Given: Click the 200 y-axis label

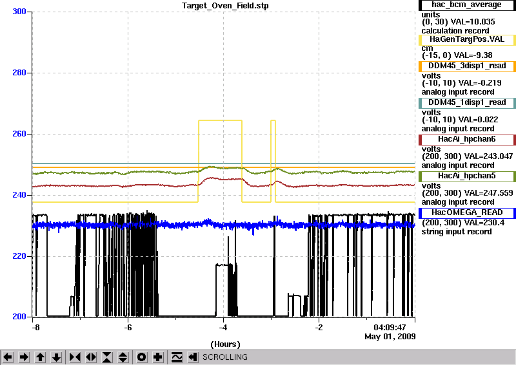Looking at the screenshot, I should (x=19, y=317).
